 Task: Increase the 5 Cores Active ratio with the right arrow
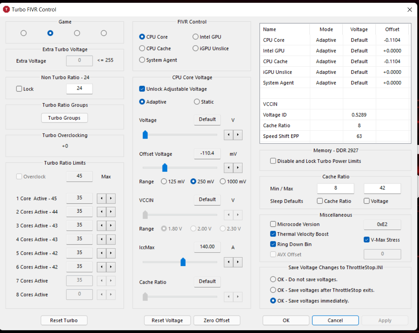pos(111,253)
